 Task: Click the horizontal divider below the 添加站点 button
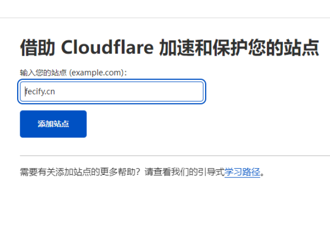[174, 156]
